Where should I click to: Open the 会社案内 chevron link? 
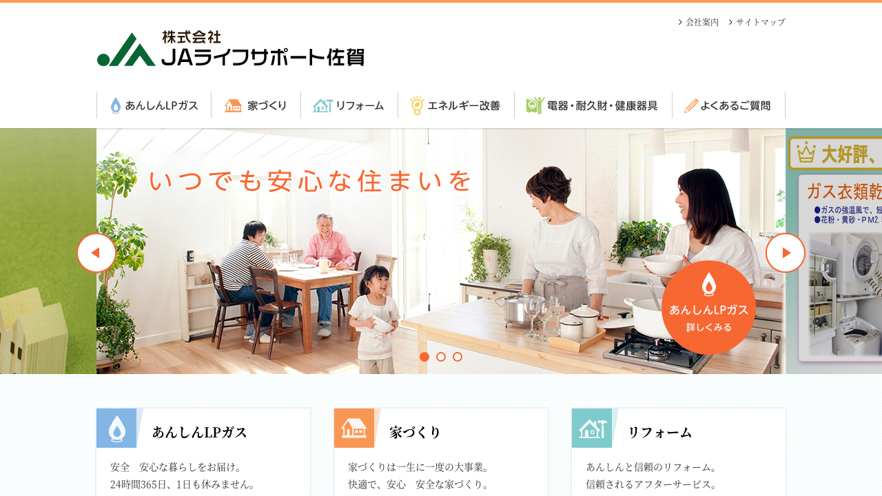(x=699, y=22)
